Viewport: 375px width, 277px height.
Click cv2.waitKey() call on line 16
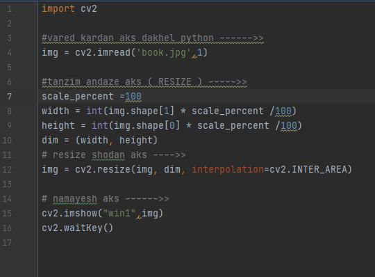77,228
